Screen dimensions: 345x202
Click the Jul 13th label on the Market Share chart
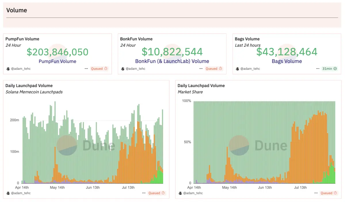tap(300, 188)
